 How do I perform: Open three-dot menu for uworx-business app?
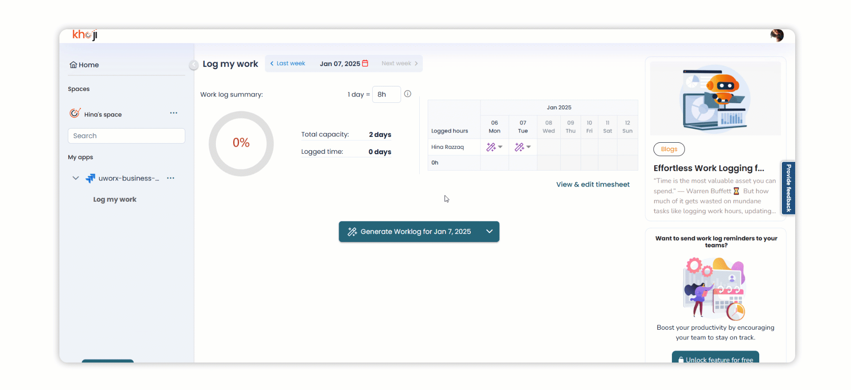click(x=171, y=178)
